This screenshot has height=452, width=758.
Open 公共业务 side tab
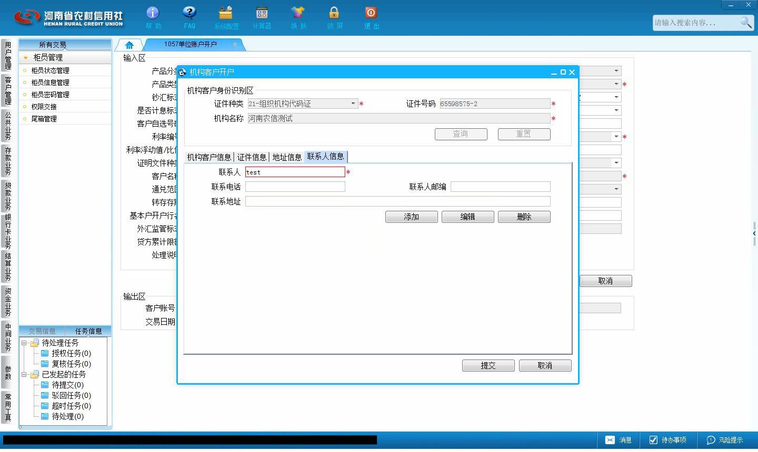click(8, 126)
